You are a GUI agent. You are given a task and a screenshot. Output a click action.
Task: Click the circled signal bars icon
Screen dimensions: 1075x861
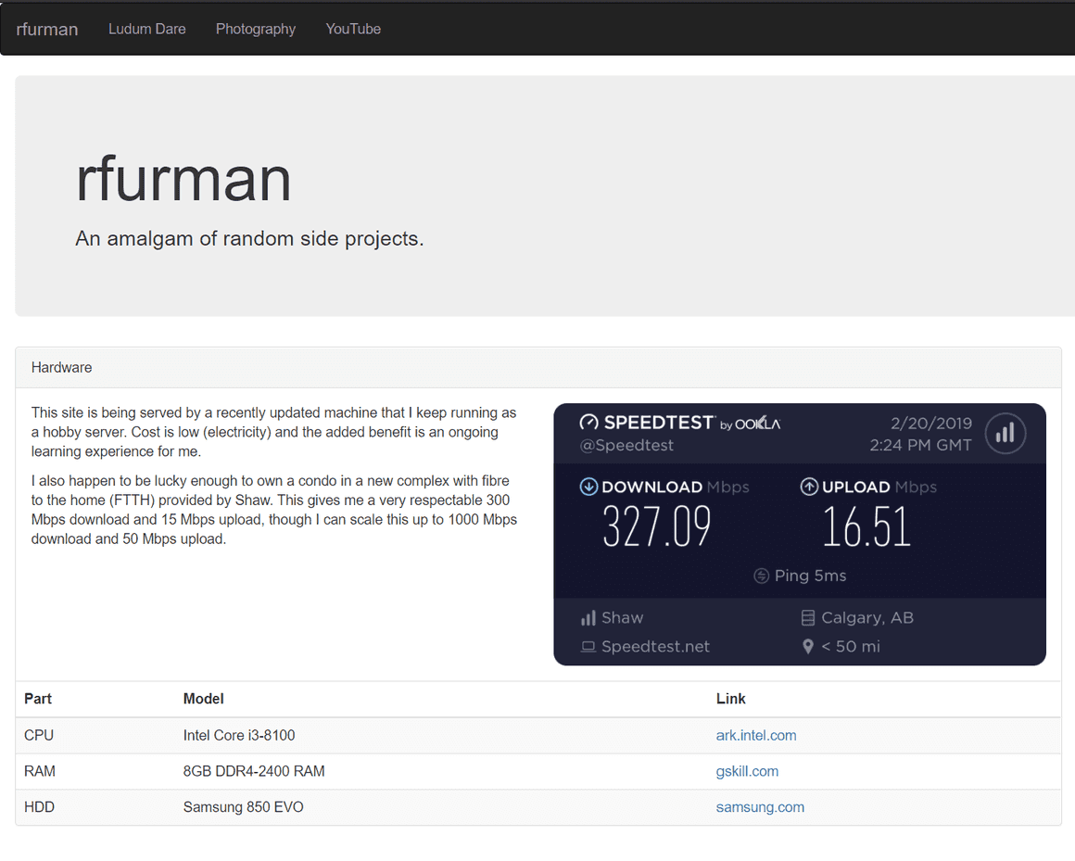1005,433
